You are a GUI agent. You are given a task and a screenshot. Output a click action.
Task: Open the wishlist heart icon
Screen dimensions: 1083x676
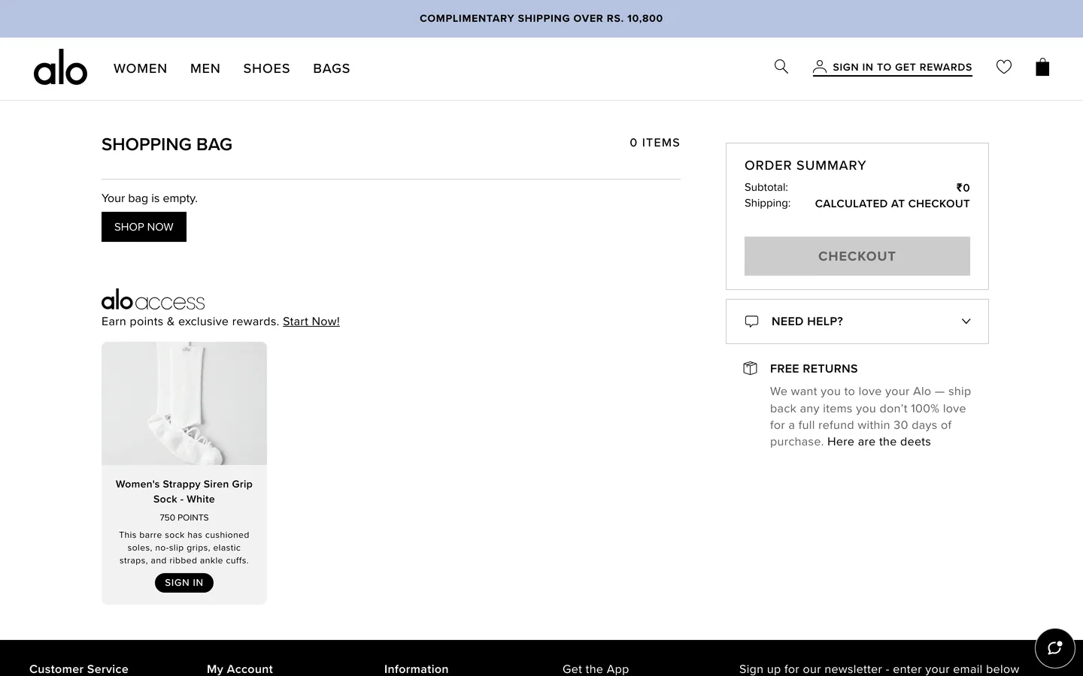1004,67
